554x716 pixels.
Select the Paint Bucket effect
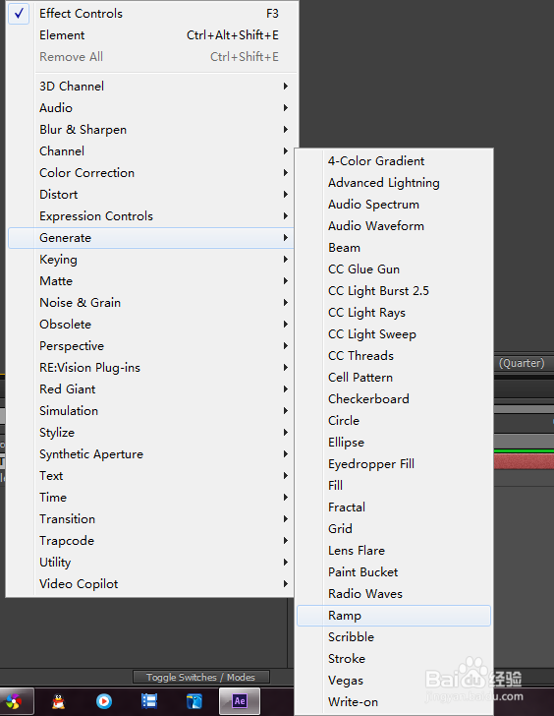[x=394, y=572]
